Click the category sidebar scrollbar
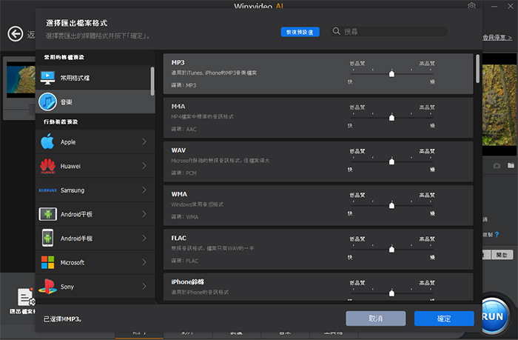 coord(152,81)
